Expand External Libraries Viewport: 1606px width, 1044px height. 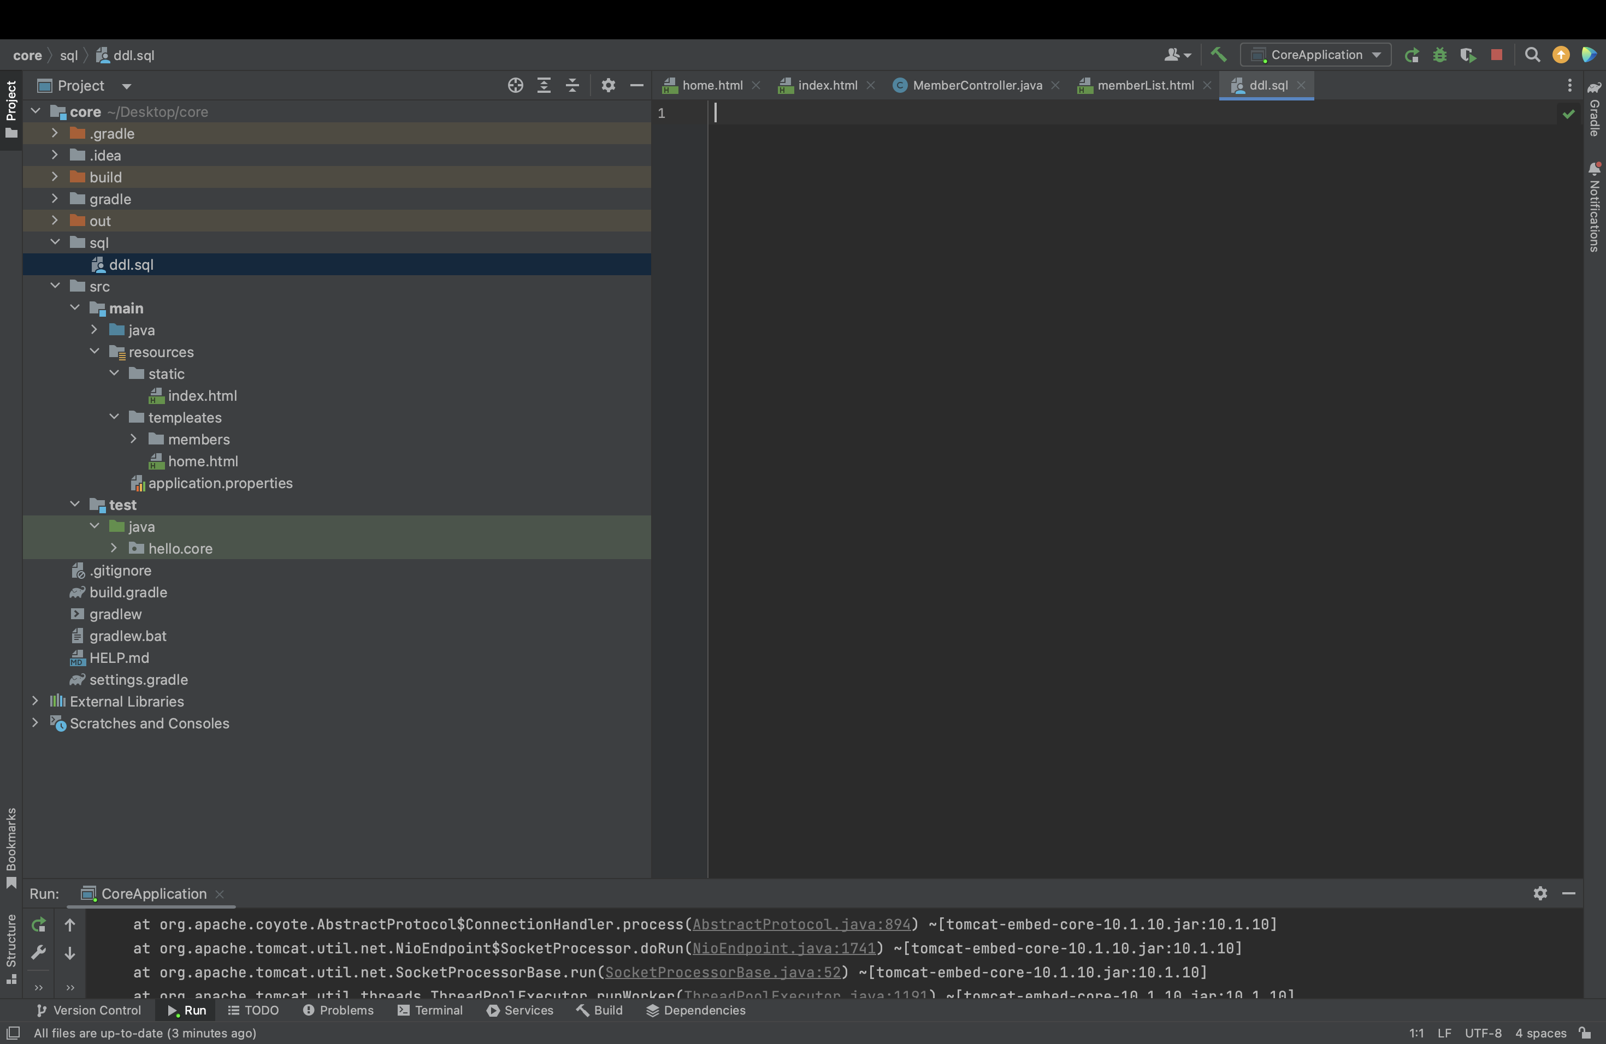pos(35,702)
